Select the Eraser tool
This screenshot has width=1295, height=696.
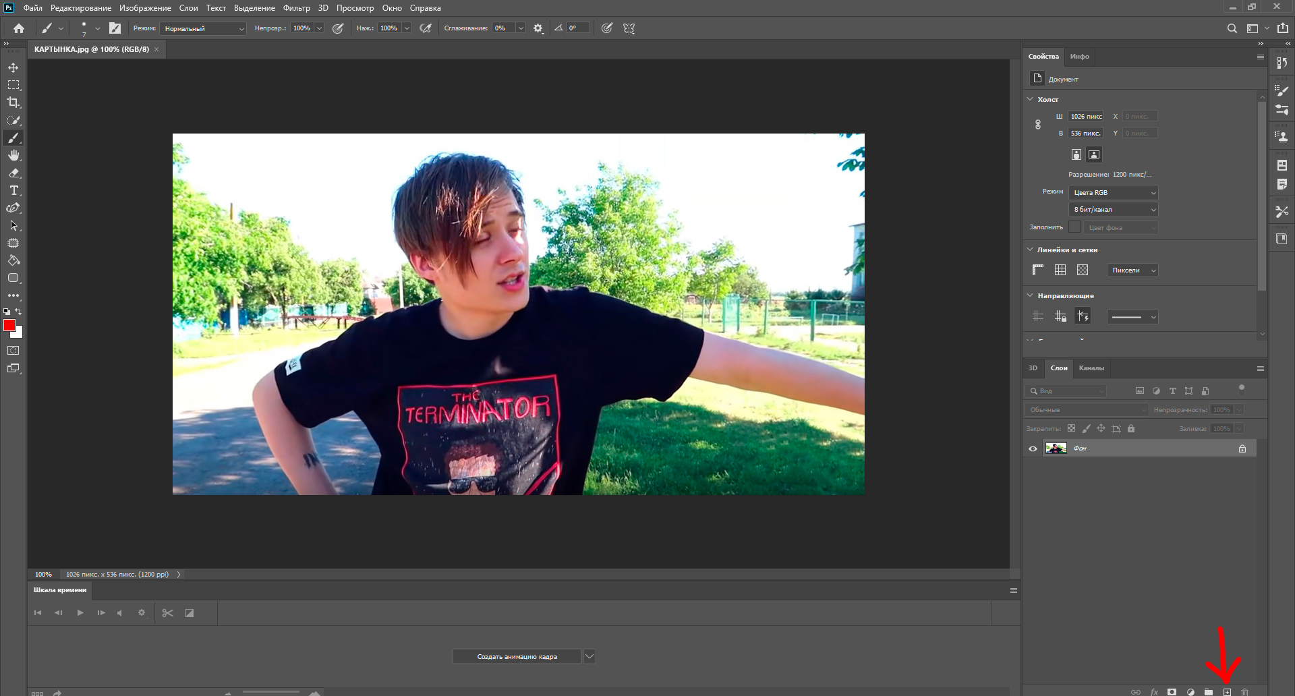click(x=13, y=173)
